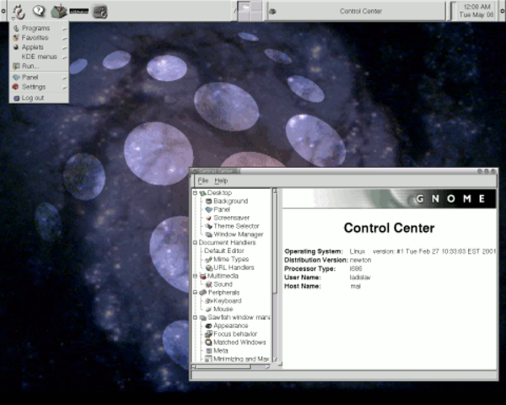Image resolution: width=506 pixels, height=405 pixels.
Task: Click the Multimedia category icon
Action: tap(202, 276)
